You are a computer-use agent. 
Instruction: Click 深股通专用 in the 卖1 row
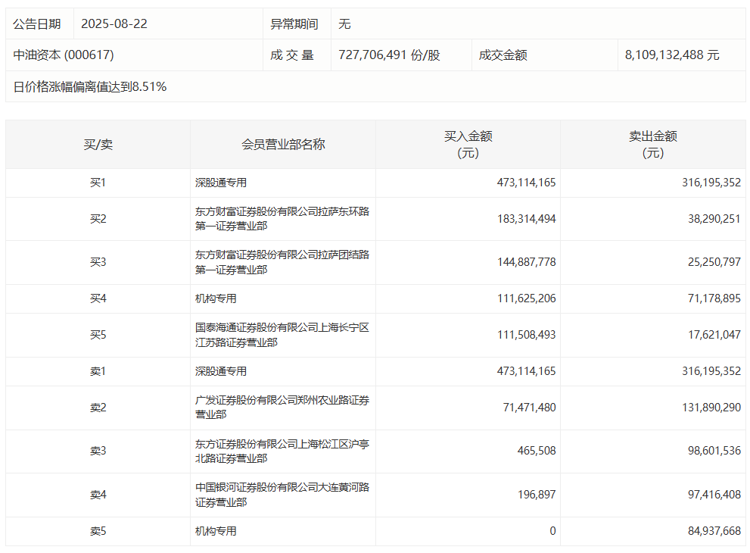pyautogui.click(x=221, y=371)
